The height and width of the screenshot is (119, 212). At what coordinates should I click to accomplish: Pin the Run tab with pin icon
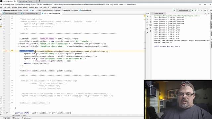(147, 33)
